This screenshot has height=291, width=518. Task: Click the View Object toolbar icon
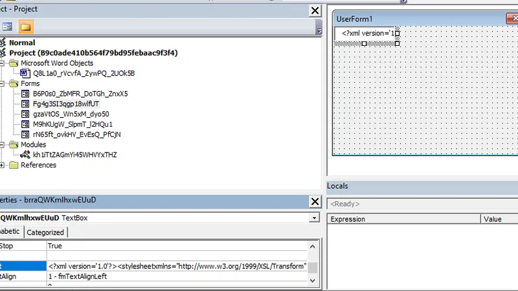pos(7,27)
